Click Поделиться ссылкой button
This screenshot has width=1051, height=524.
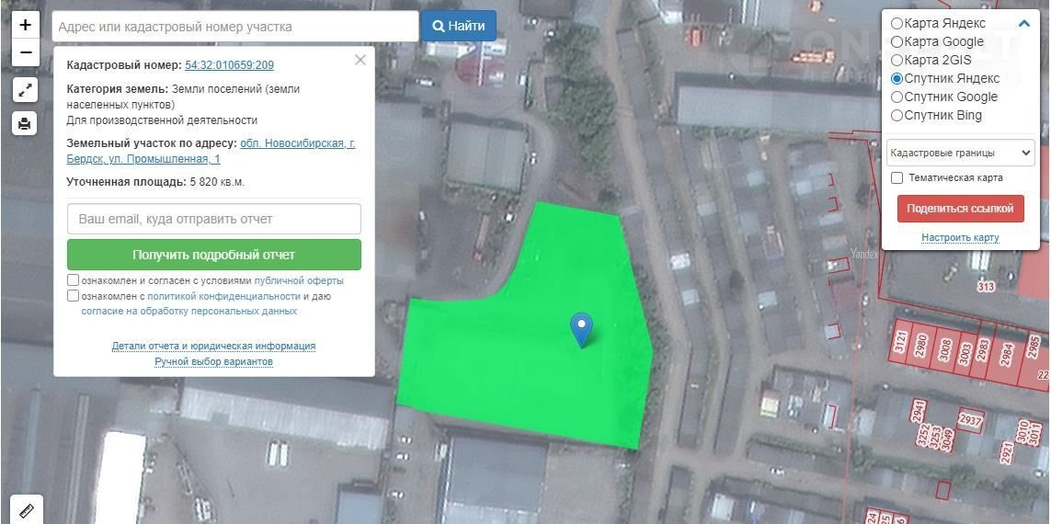(960, 209)
